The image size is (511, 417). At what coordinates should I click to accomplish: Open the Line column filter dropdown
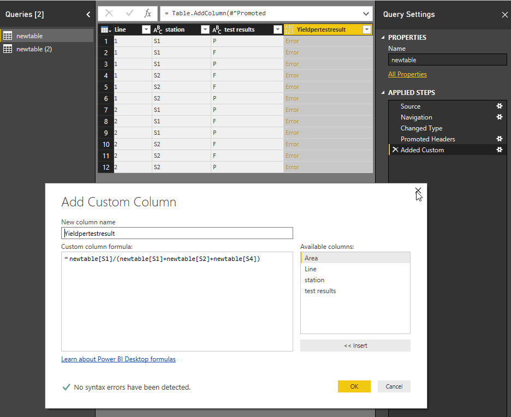146,29
